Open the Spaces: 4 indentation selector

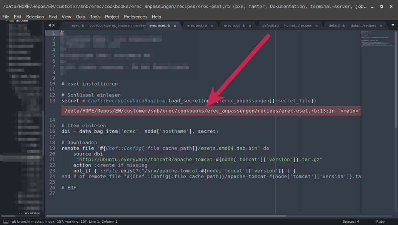[350, 221]
